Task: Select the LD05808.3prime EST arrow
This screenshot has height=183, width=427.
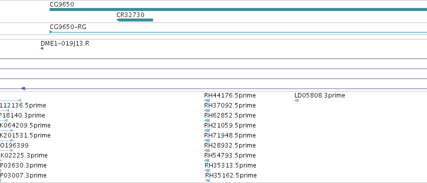Action: [x=297, y=100]
